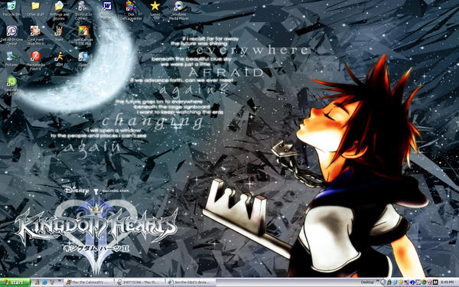Image resolution: width=459 pixels, height=287 pixels.
Task: Launch Internet Explorer from Quick Launch
Action: (45, 282)
